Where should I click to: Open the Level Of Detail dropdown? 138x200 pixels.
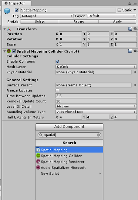96,106
